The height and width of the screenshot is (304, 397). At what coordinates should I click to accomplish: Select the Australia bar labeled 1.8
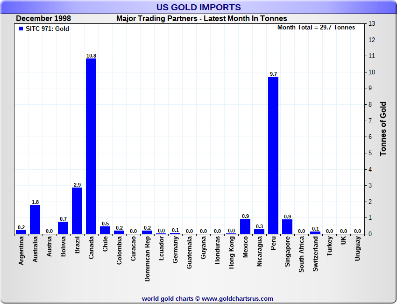coord(35,219)
